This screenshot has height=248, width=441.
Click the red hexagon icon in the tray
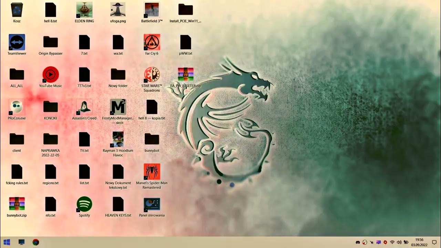tap(385, 242)
